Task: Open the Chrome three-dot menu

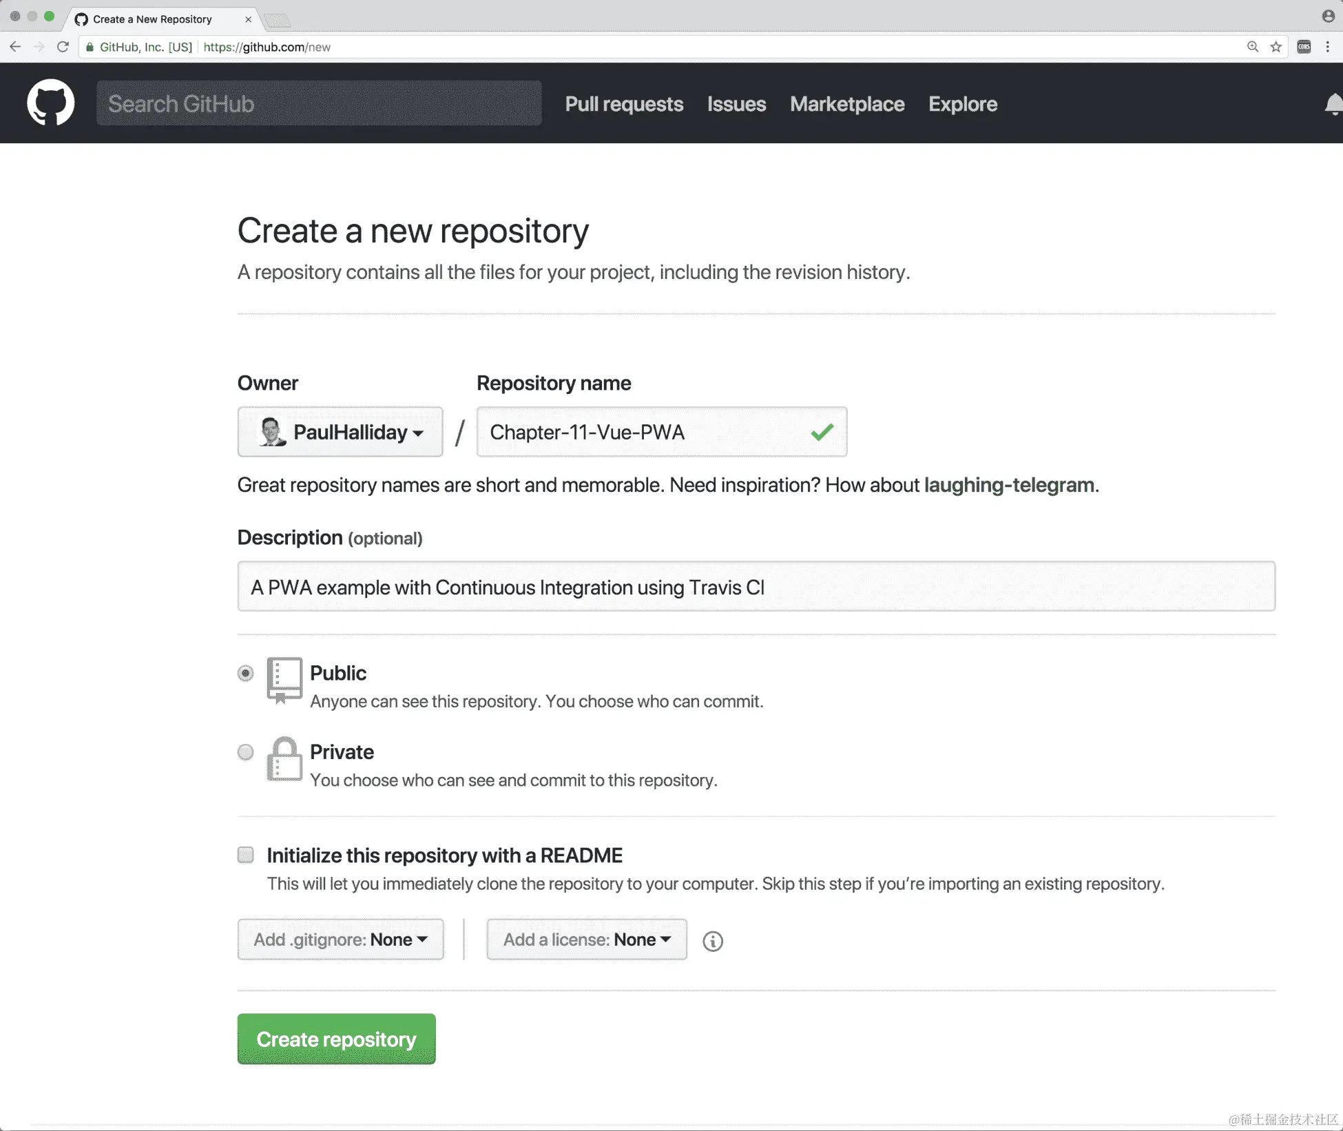Action: pos(1328,47)
